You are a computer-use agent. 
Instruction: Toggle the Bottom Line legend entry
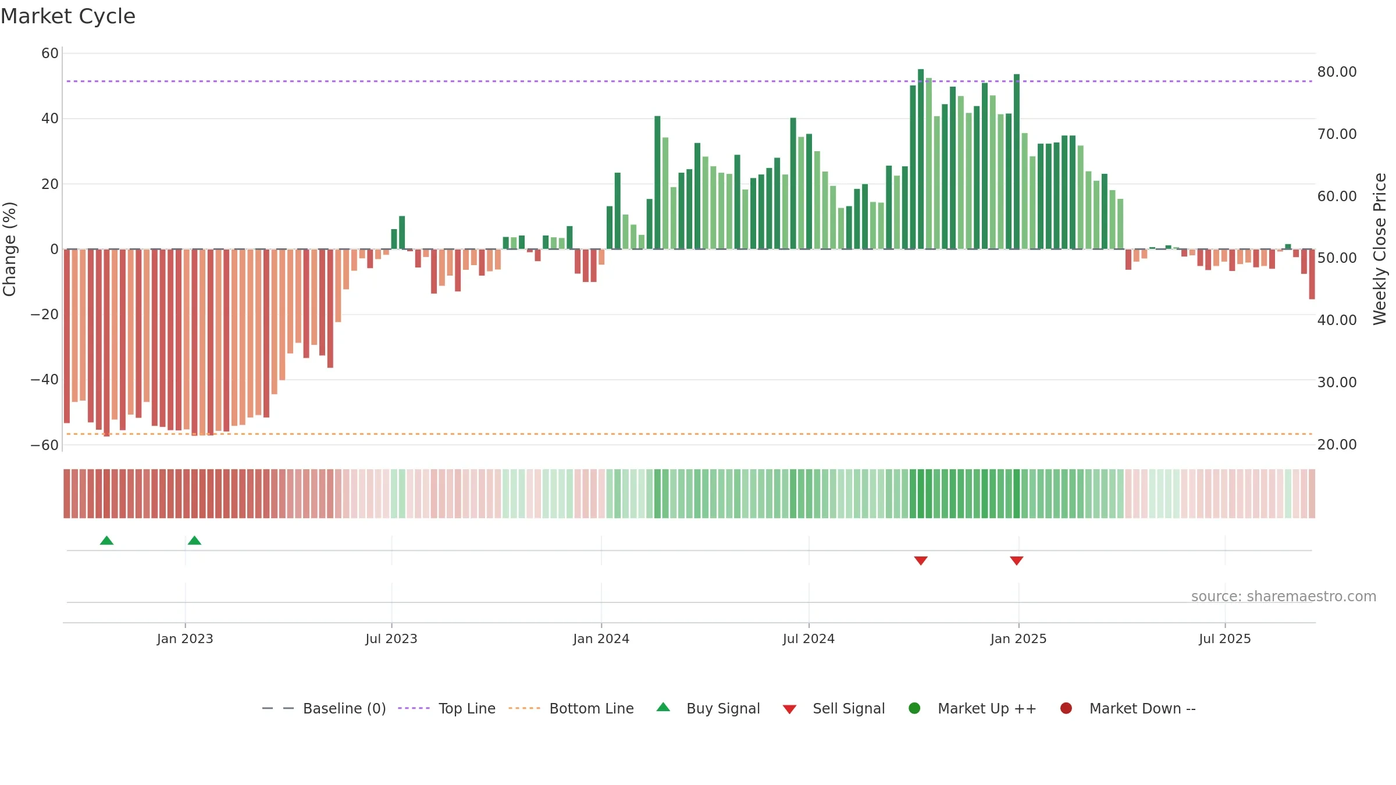pos(571,708)
